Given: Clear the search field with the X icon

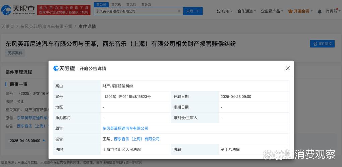Looking at the screenshot, I should click(179, 11).
